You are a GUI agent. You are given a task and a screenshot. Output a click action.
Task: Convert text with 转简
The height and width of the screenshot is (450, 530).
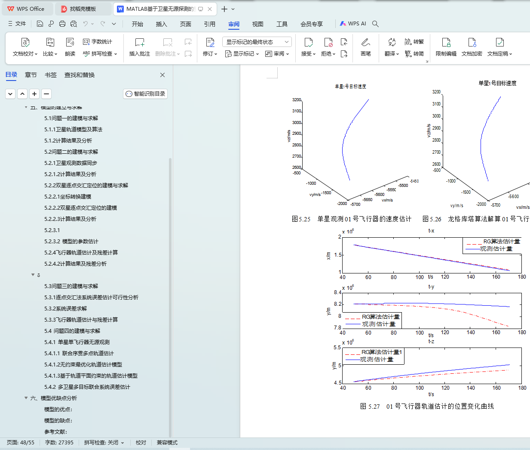coord(414,54)
